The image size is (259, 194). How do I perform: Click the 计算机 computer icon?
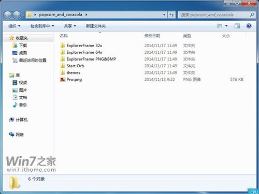point(11,120)
